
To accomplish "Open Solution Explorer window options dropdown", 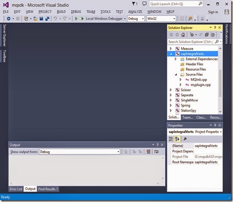I will pyautogui.click(x=211, y=28).
